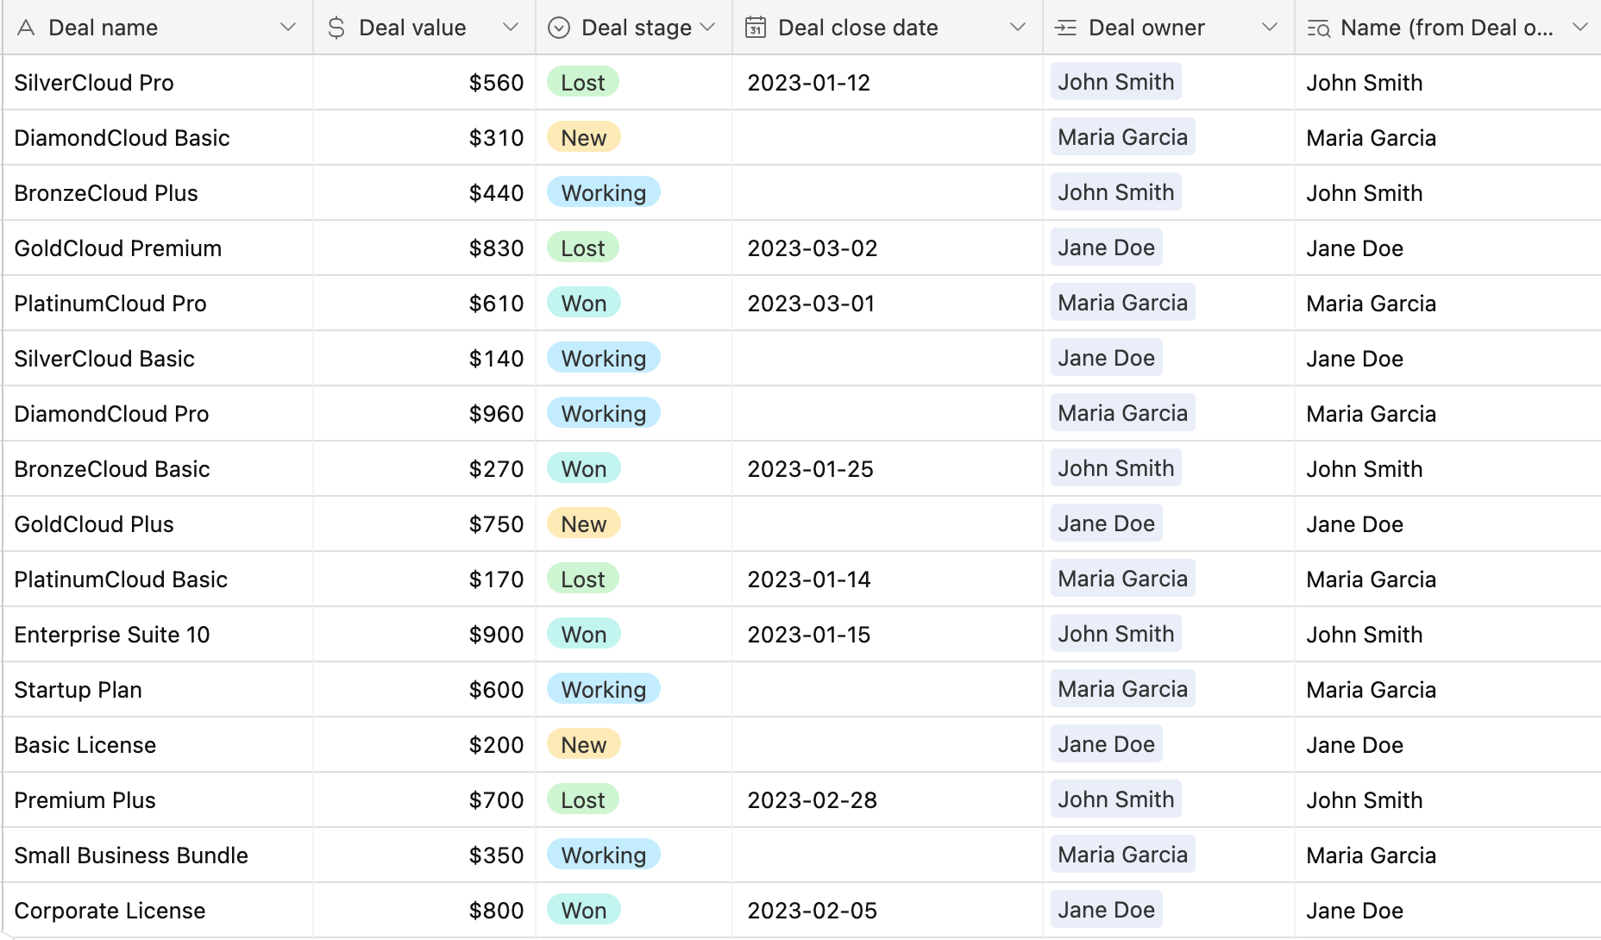
Task: Open the Deal close date column dropdown
Action: 1019,27
